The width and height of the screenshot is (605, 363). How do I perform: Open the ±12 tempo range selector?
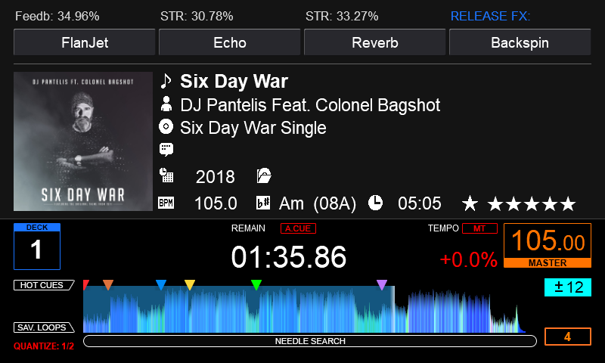coord(567,287)
